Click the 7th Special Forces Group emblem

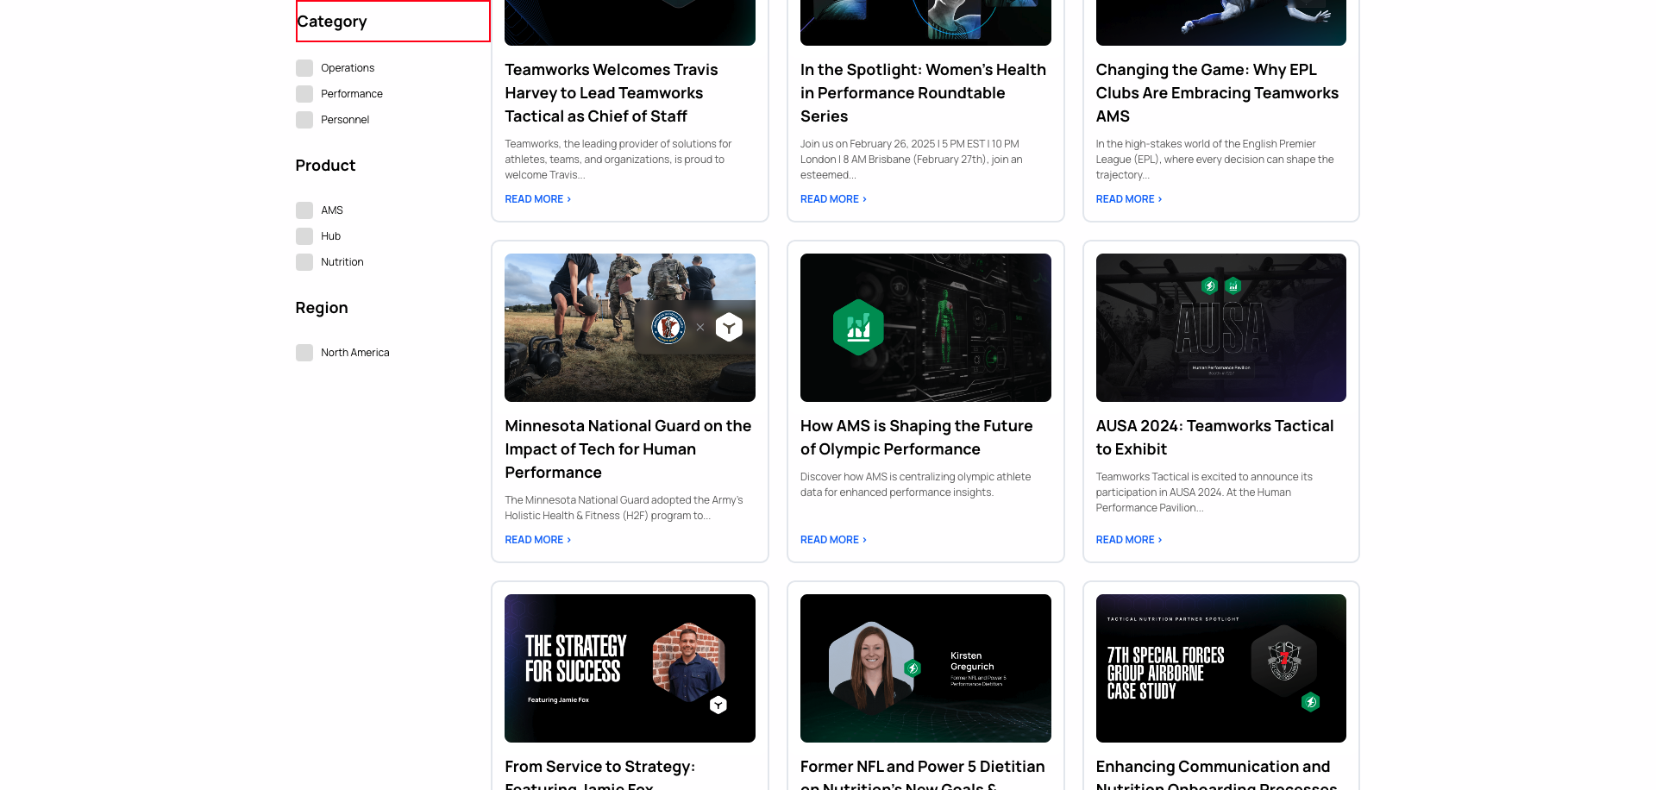1284,660
